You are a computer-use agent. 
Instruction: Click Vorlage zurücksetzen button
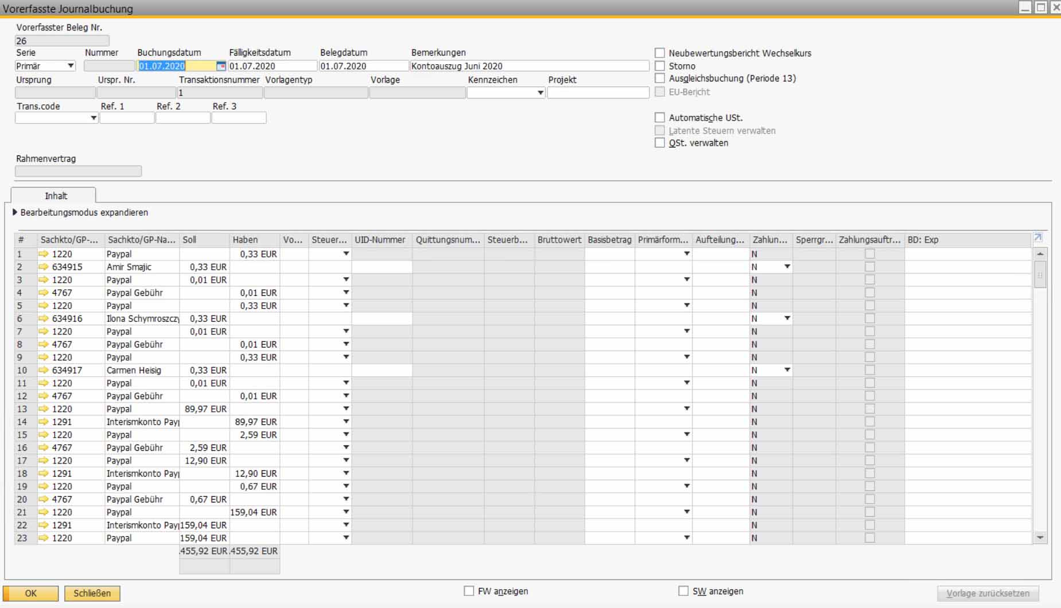[x=988, y=593]
